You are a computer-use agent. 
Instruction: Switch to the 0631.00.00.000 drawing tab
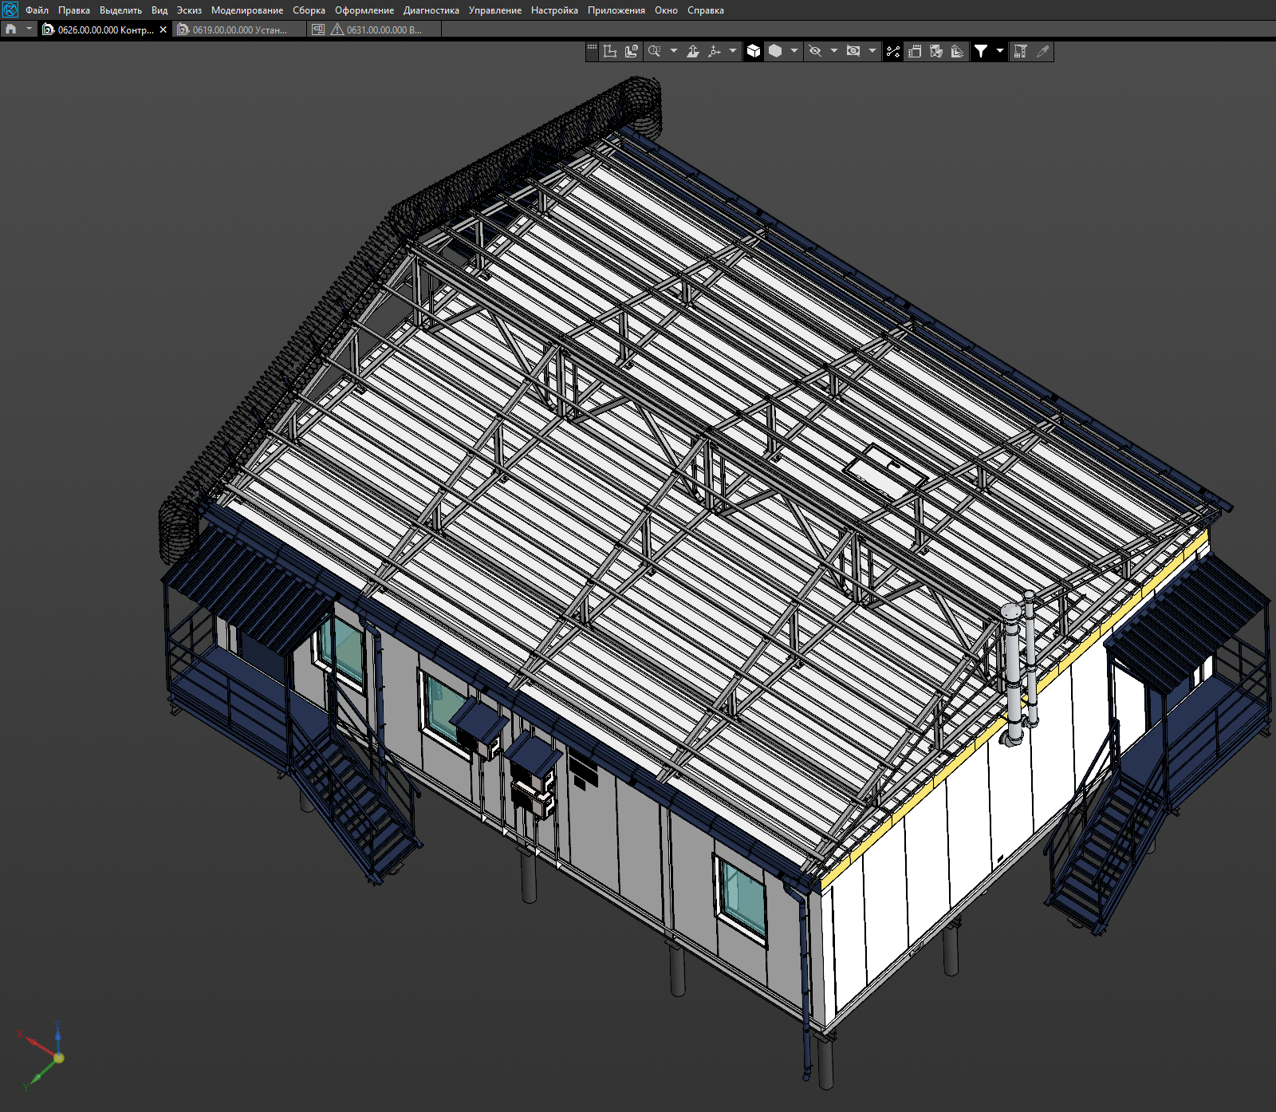point(383,30)
